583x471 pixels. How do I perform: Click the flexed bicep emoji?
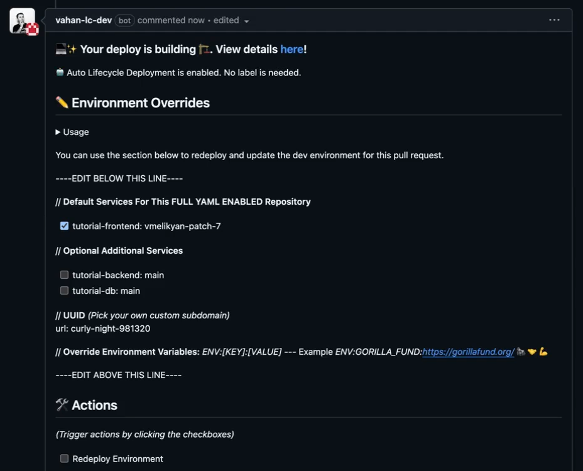(543, 352)
